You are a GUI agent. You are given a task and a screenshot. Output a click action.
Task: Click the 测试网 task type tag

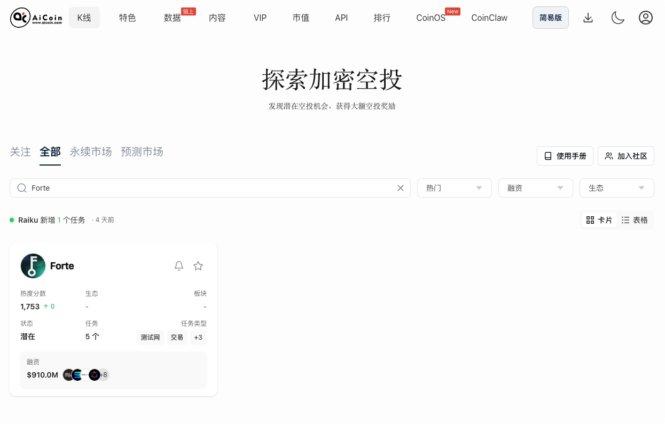coord(150,337)
